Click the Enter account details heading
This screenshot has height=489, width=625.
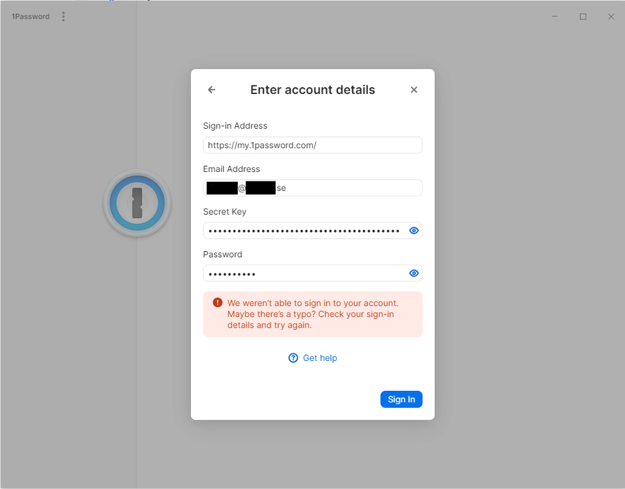click(312, 90)
